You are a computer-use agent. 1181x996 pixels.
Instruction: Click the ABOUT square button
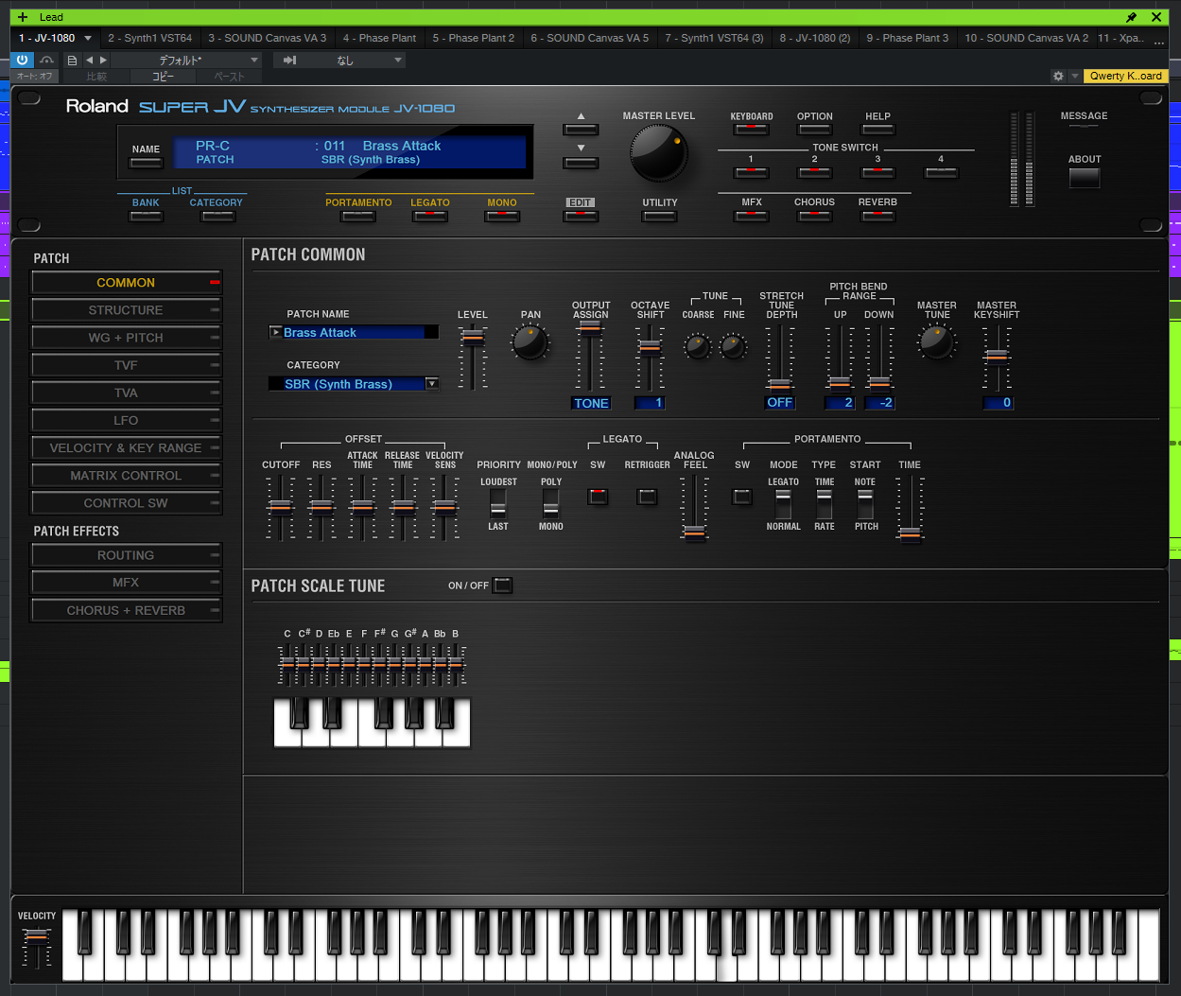(1085, 177)
